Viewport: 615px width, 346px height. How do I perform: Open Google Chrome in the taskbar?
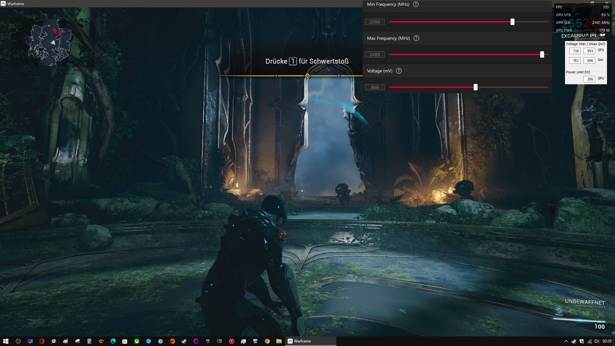(267, 341)
